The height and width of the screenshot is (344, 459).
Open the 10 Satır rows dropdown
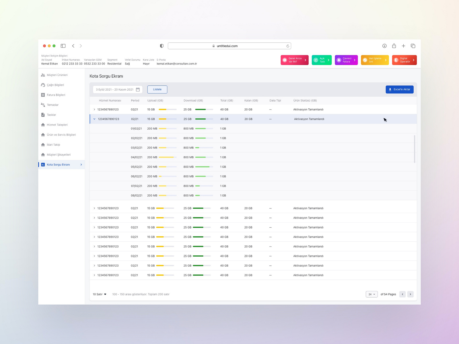99,294
